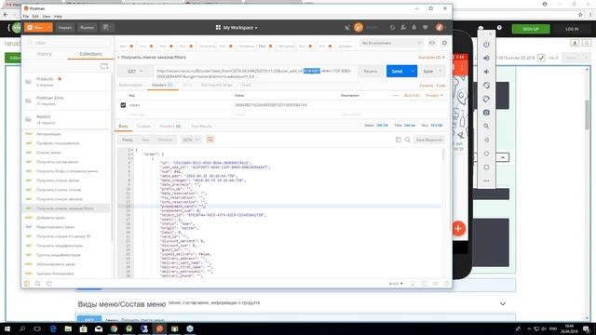This screenshot has height=335, width=596.
Task: Open Chrome from the Windows taskbar
Action: coord(114,328)
